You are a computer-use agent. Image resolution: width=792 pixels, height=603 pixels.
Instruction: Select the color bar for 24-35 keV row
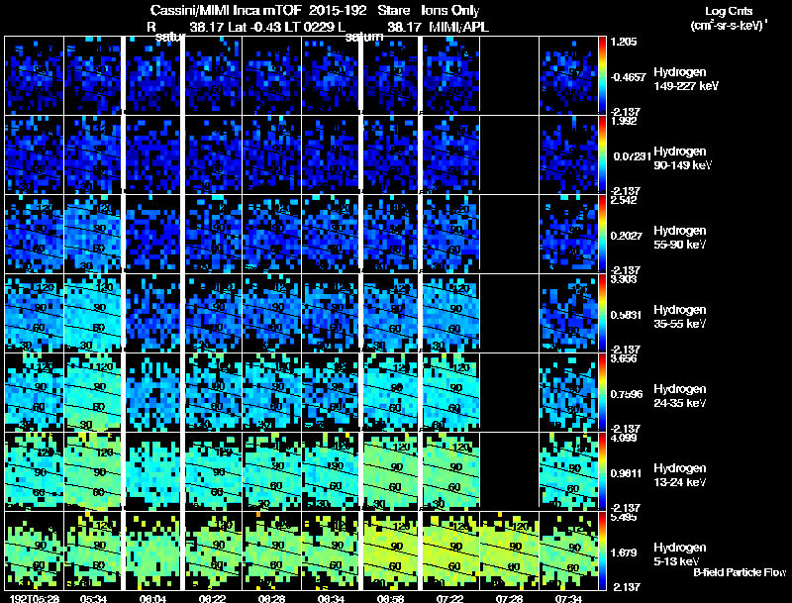602,393
